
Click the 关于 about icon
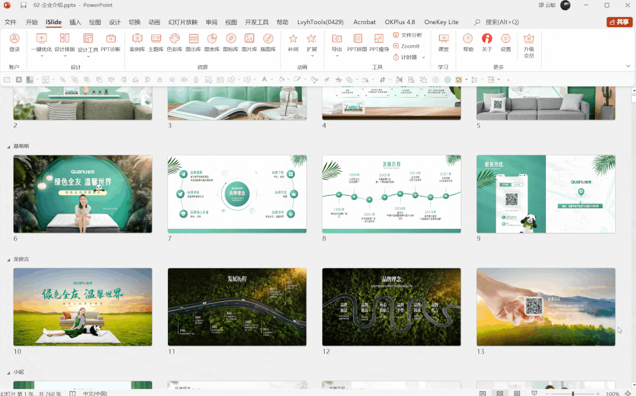(x=487, y=38)
